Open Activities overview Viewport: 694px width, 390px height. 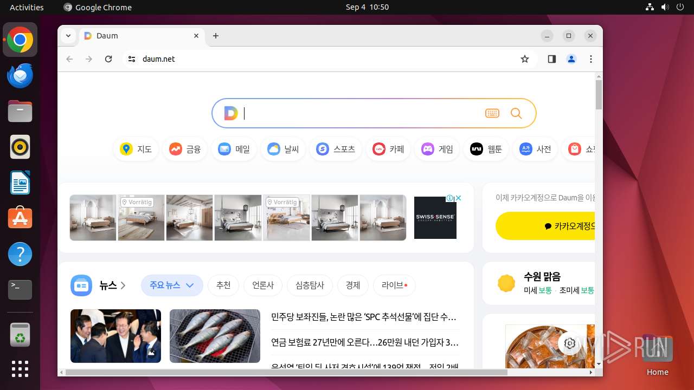pos(27,7)
